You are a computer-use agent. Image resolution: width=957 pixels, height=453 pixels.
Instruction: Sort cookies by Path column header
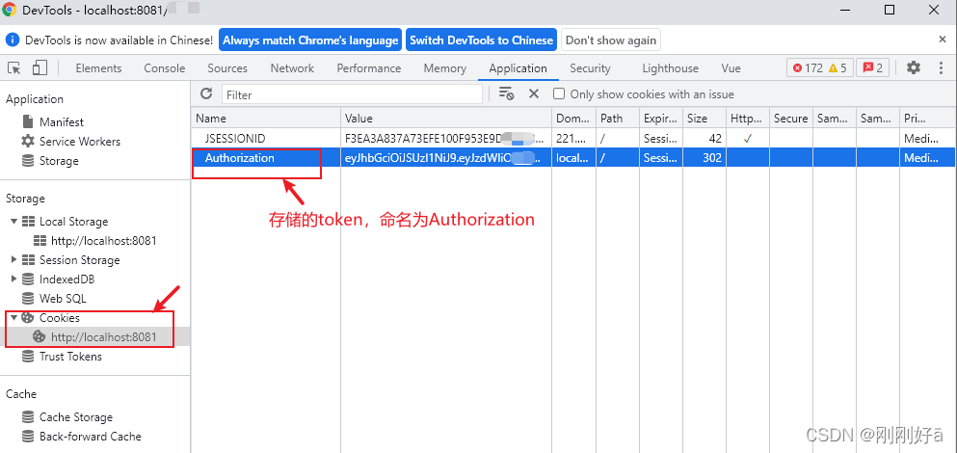point(618,119)
